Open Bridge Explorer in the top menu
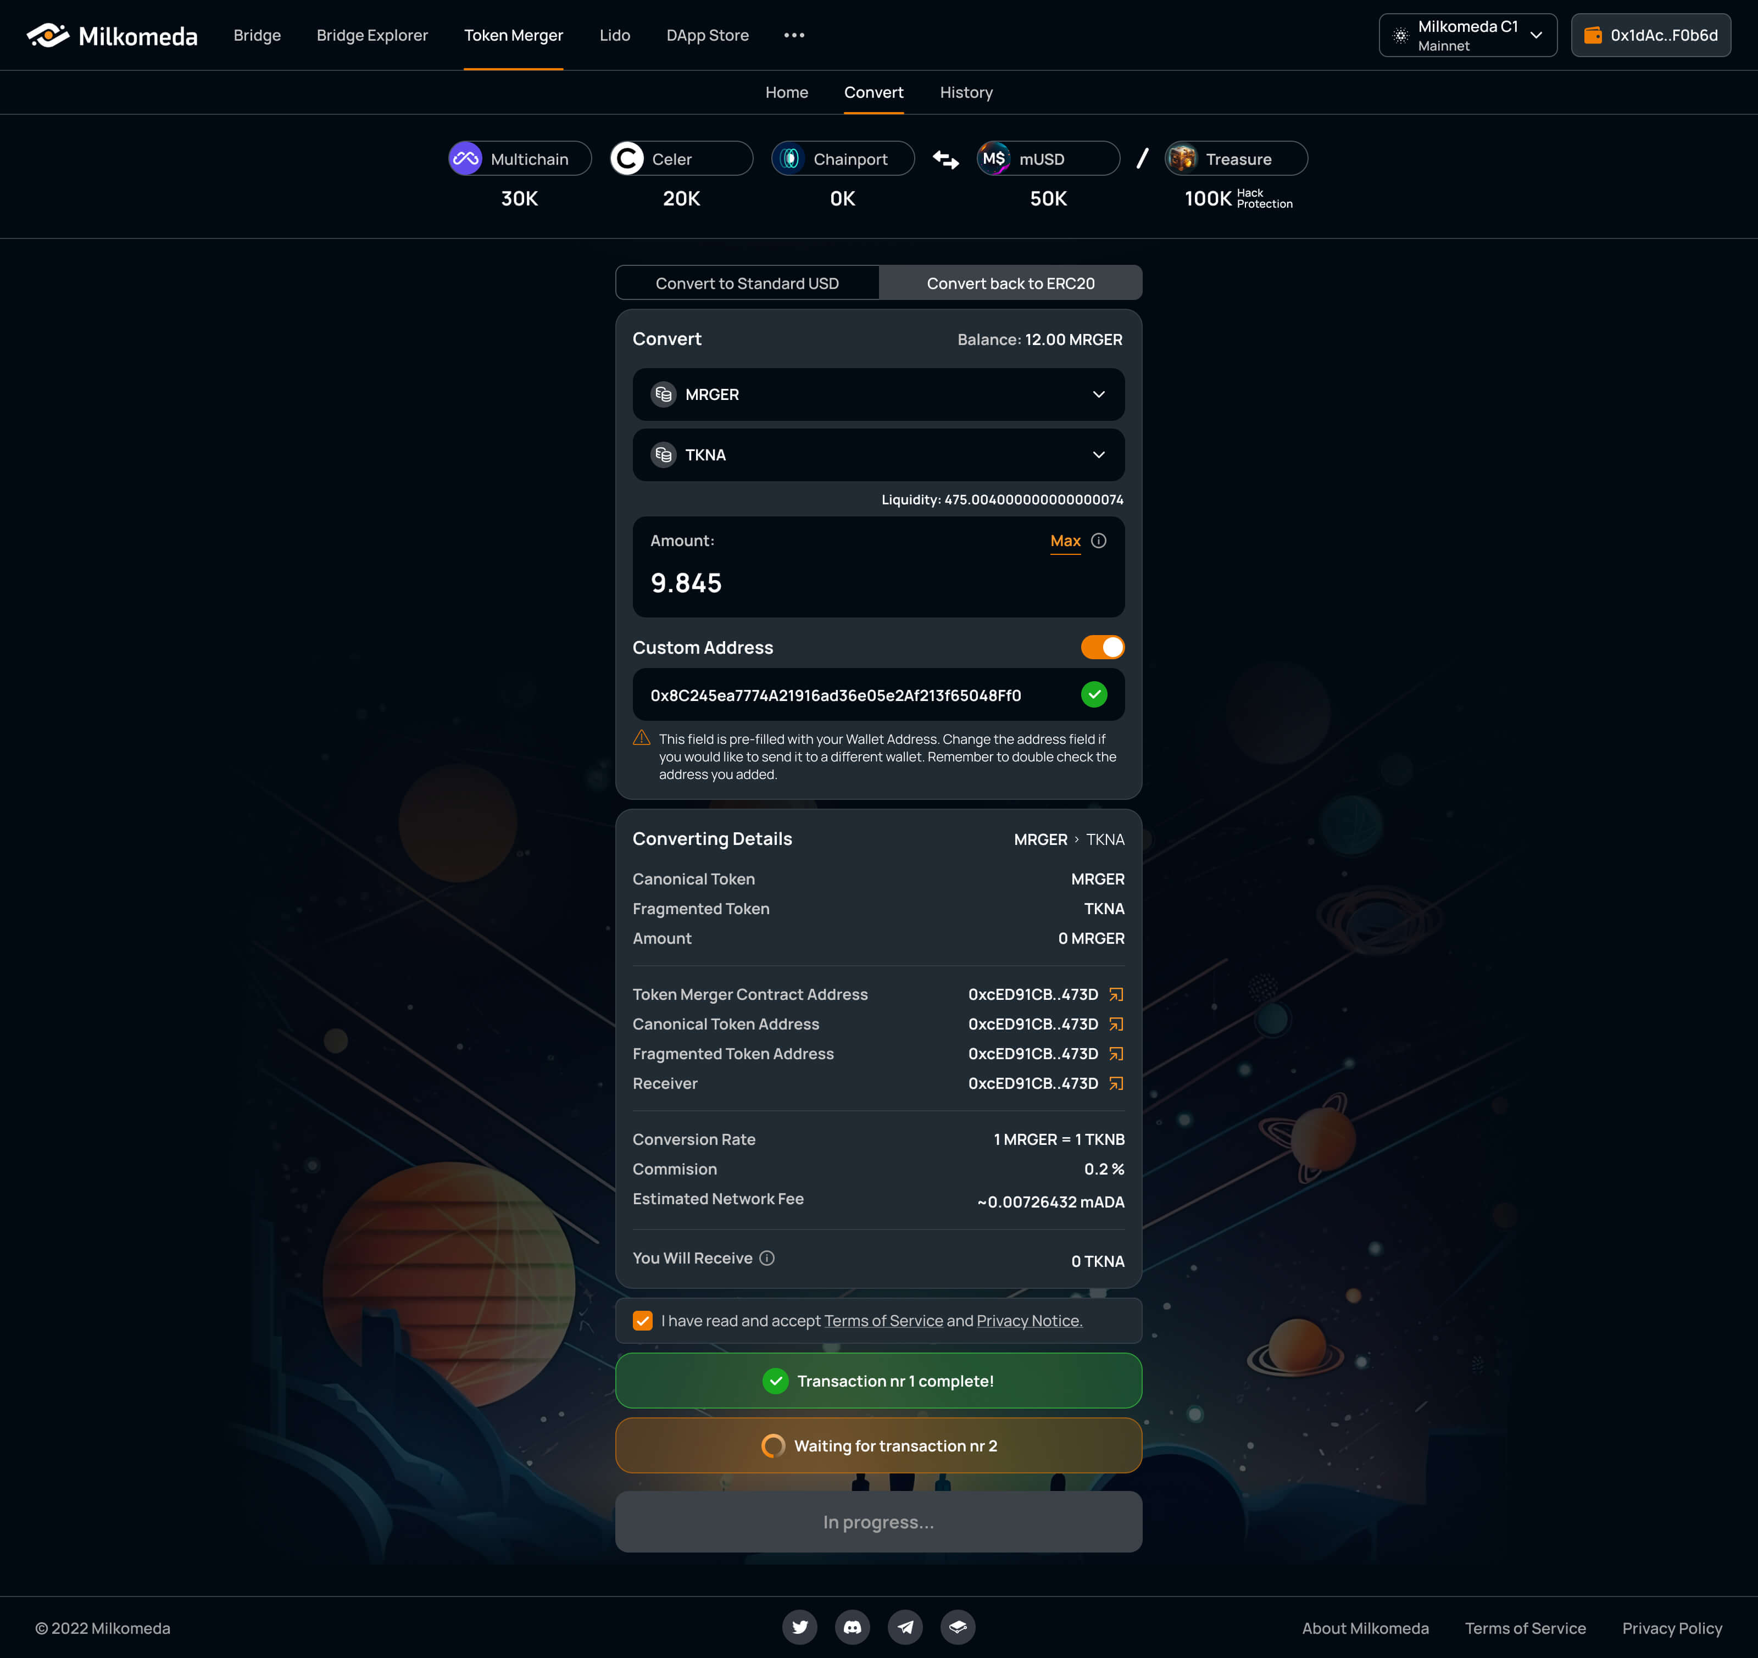Screen dimensions: 1758x1658 pos(372,35)
